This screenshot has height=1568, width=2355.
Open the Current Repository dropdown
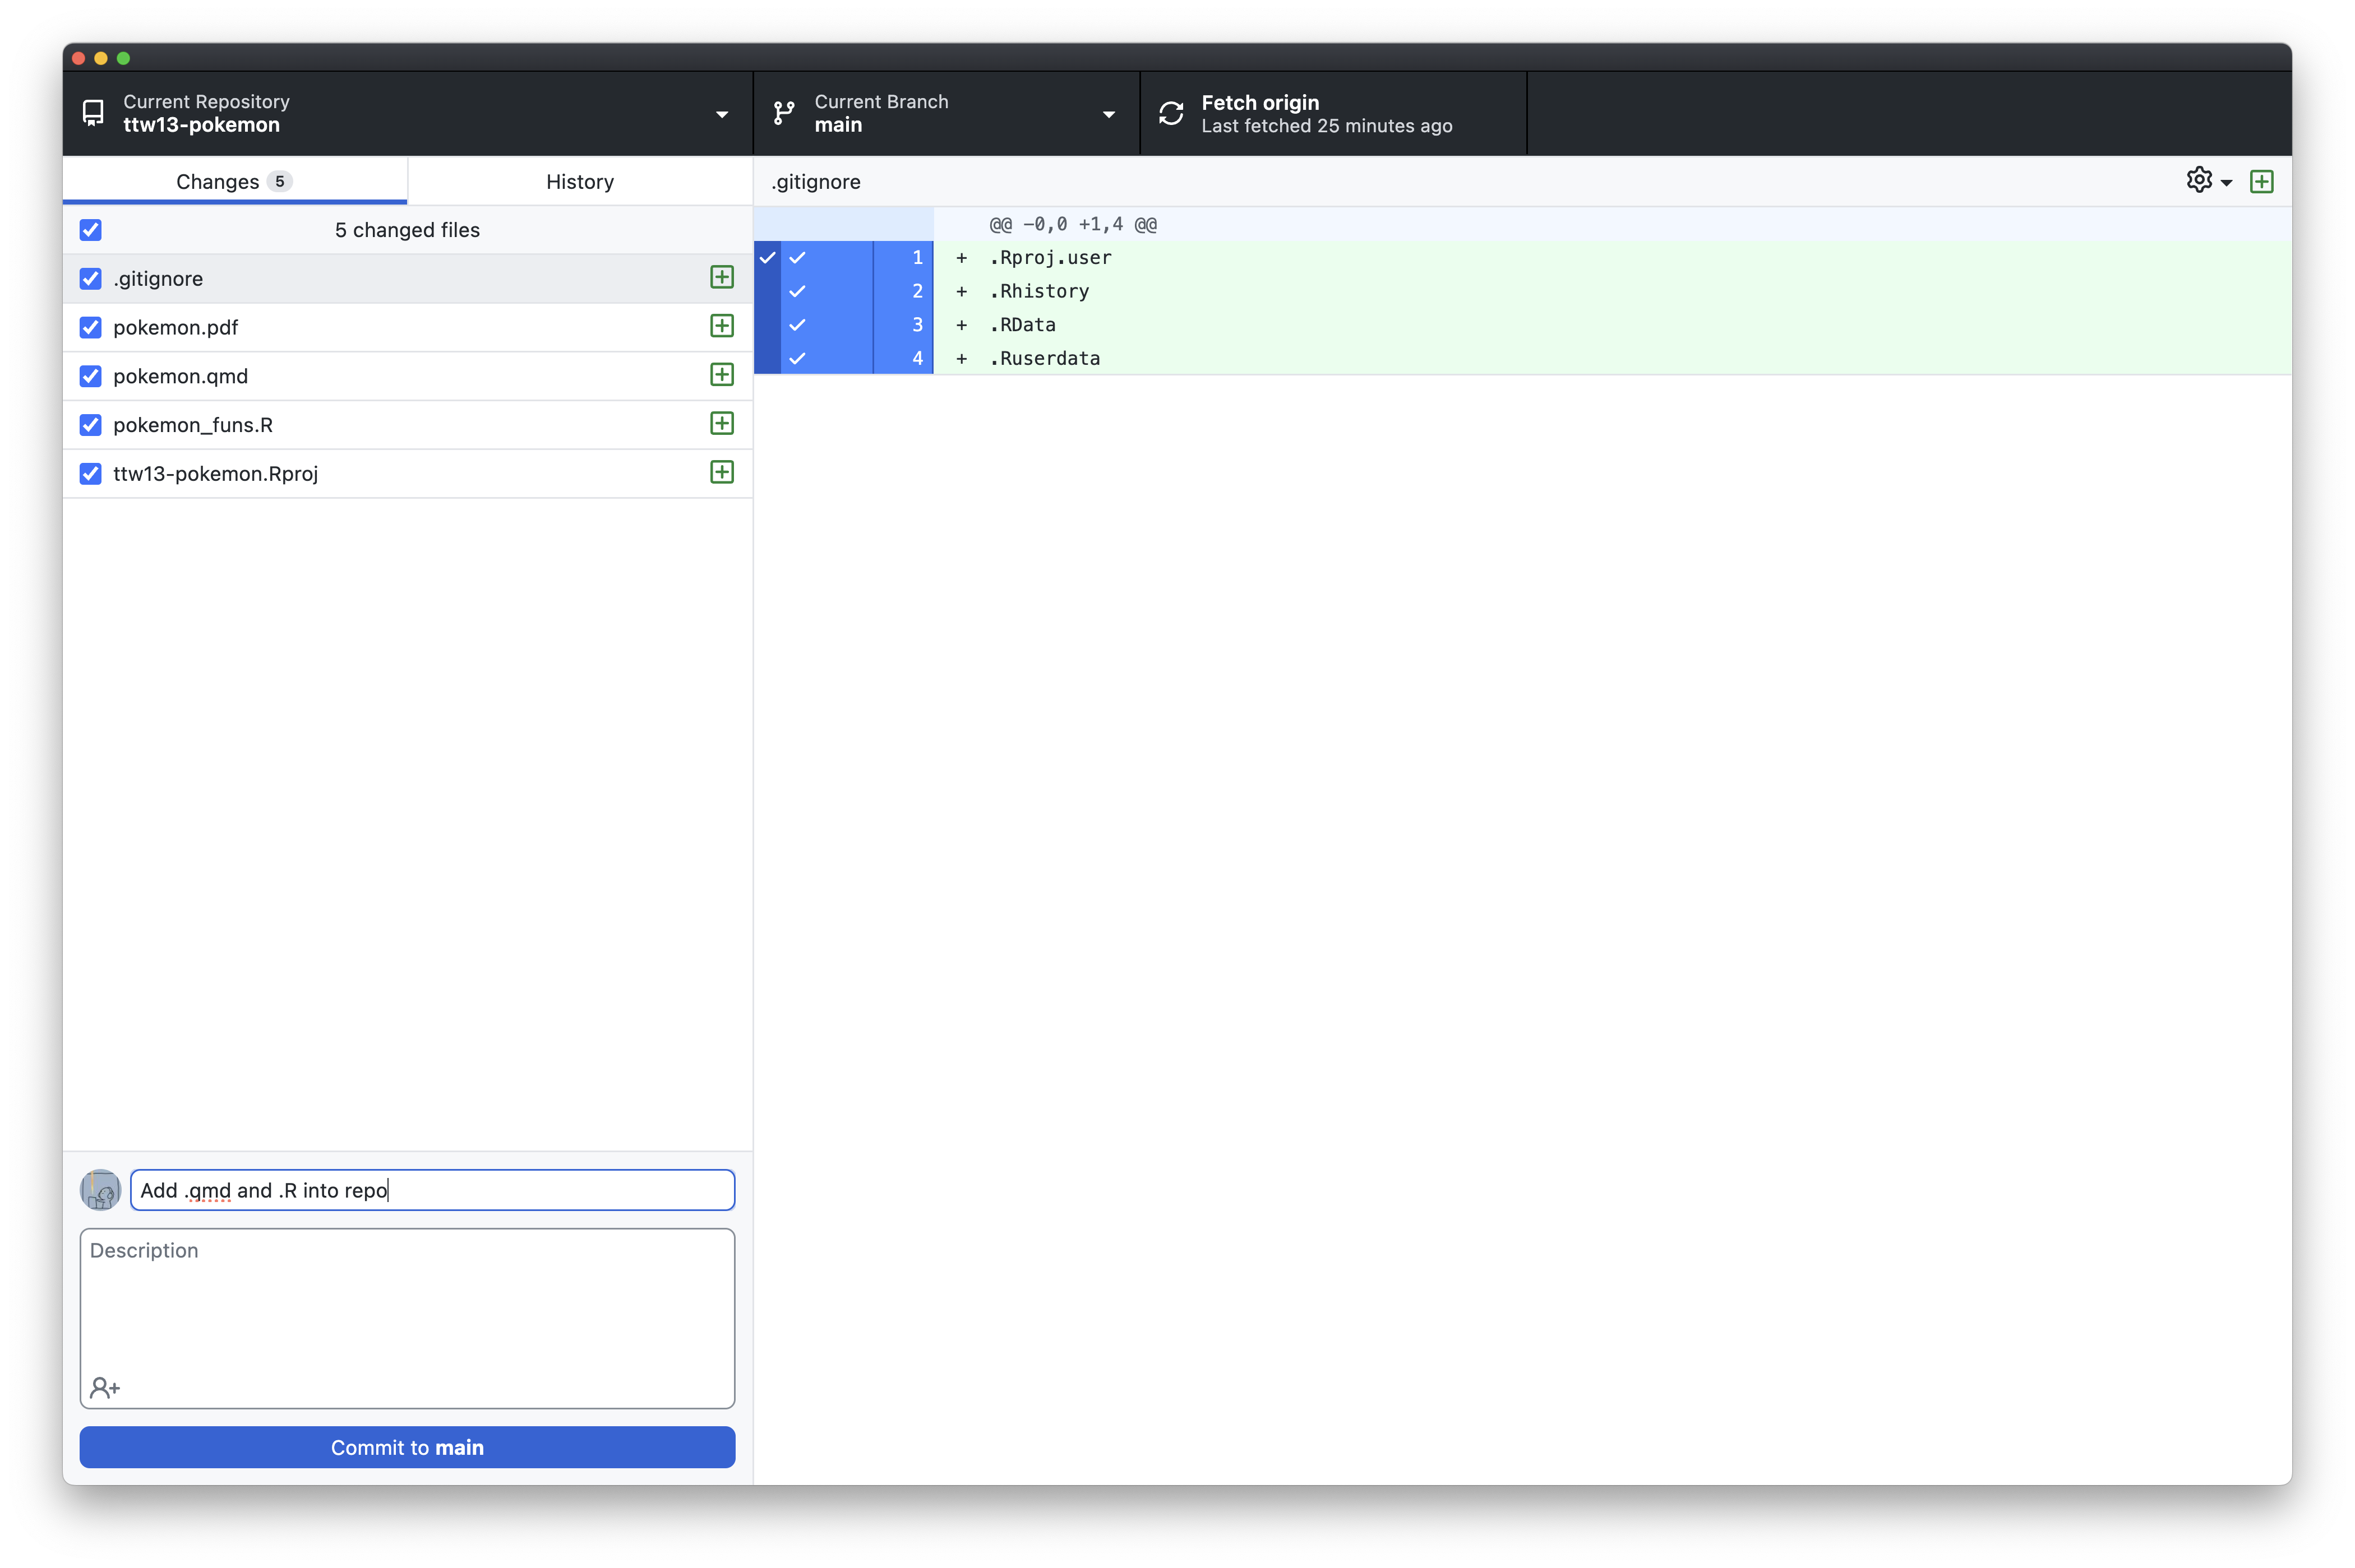point(721,114)
